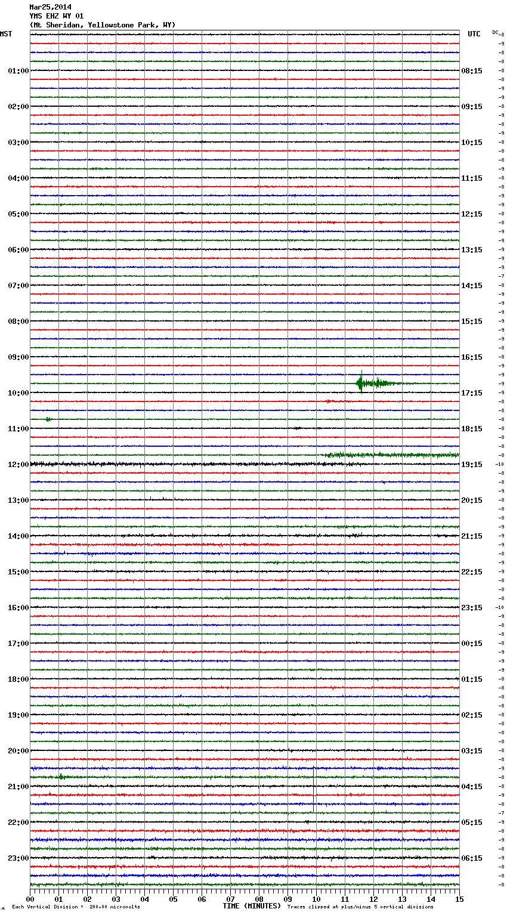
Task: Click the "21:00" MST time label
Action: (x=18, y=787)
